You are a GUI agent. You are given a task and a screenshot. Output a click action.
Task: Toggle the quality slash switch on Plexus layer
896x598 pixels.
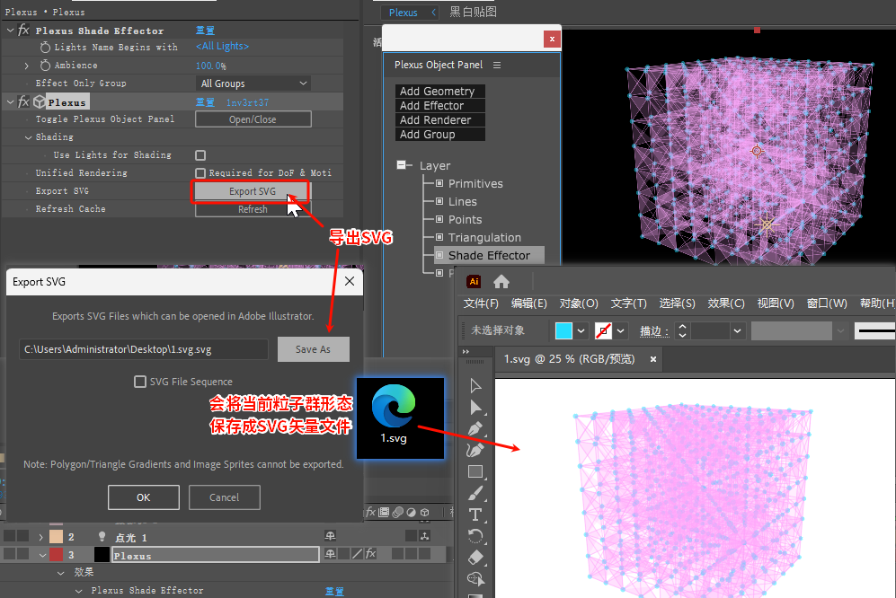coord(357,553)
